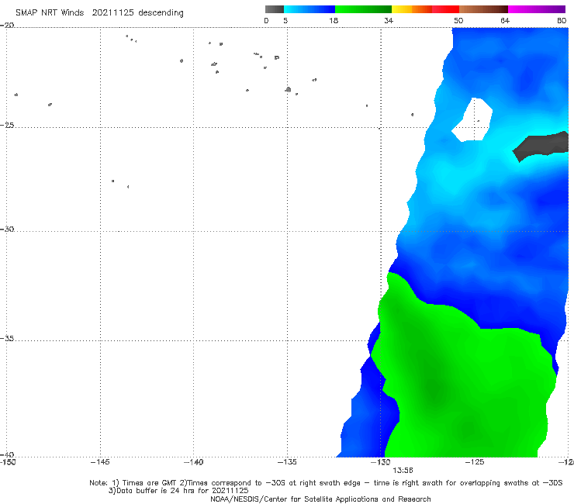
Task: Click the 'NOAA/NESDIS/Center for Satellite Applications and Research' credit
Action: [320, 499]
